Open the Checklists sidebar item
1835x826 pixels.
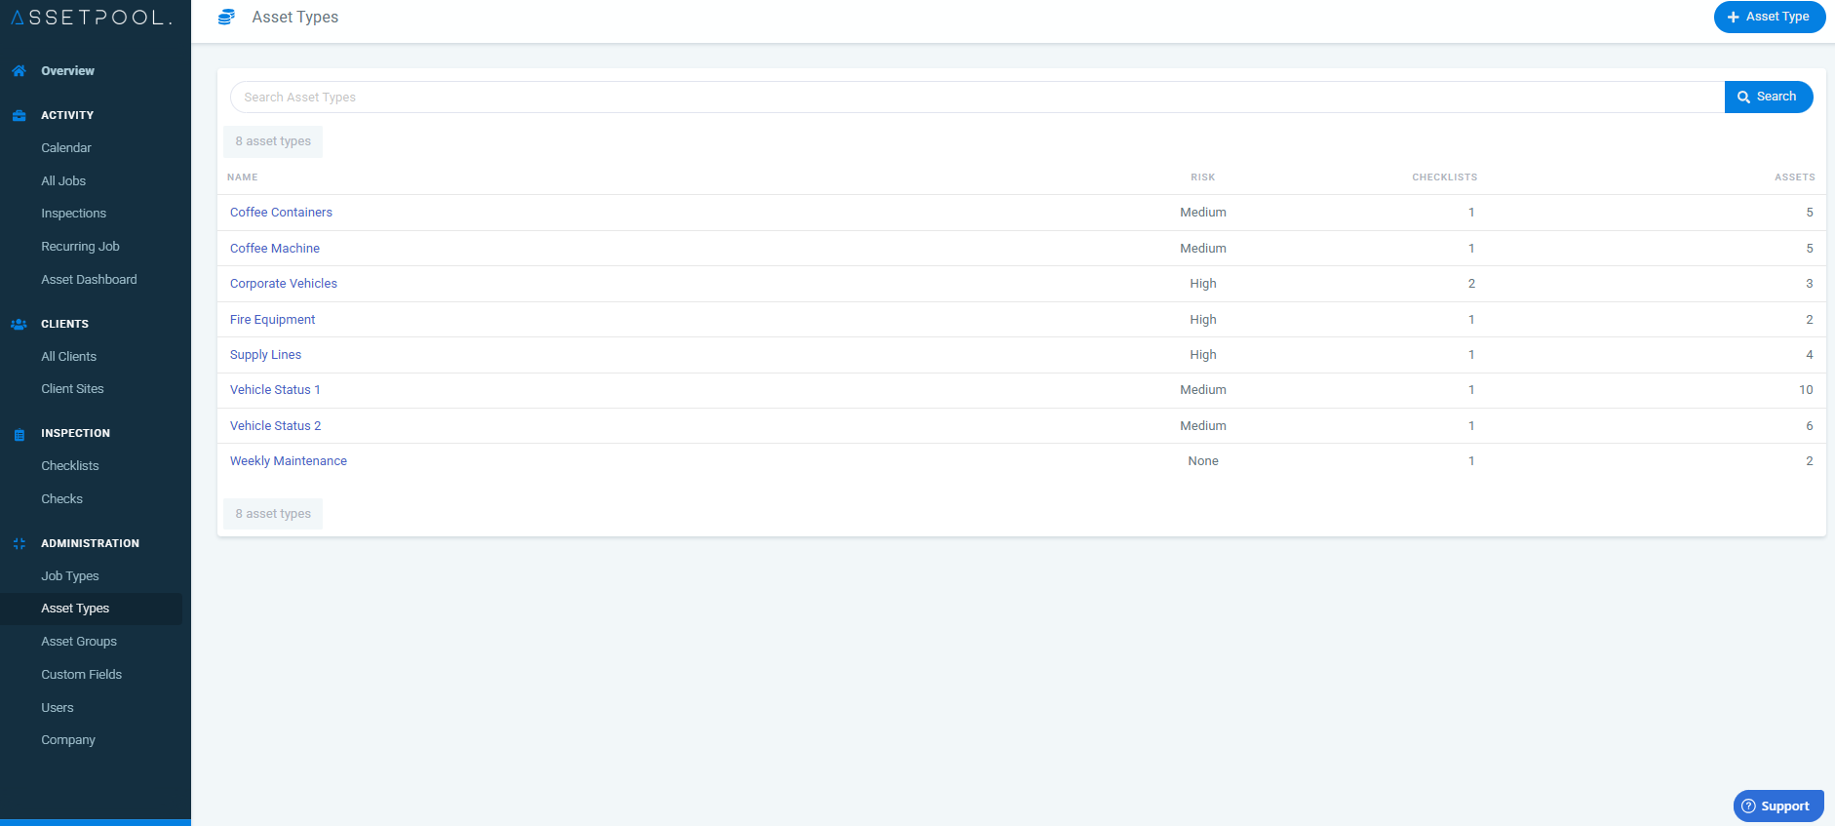[x=70, y=466]
